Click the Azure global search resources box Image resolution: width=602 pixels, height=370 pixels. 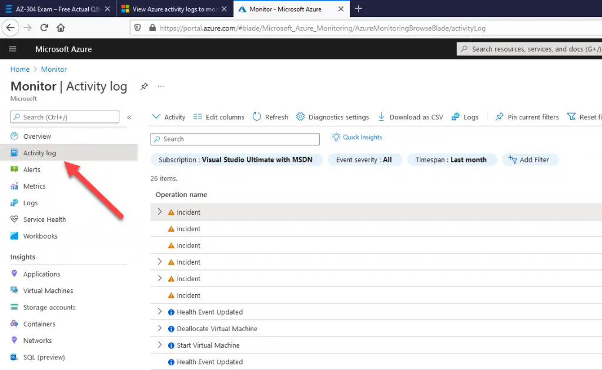pos(530,49)
